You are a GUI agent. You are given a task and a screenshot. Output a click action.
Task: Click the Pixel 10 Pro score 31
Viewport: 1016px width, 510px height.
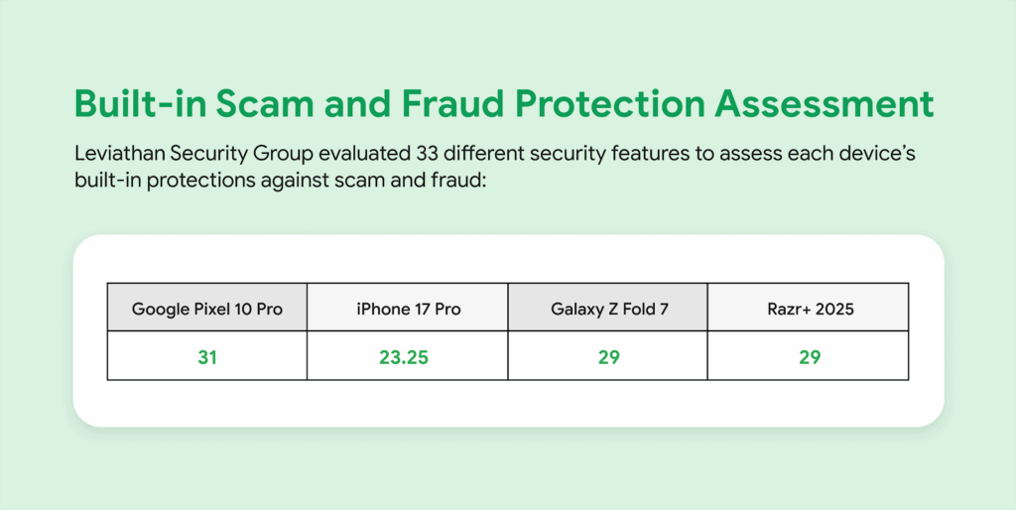[207, 356]
